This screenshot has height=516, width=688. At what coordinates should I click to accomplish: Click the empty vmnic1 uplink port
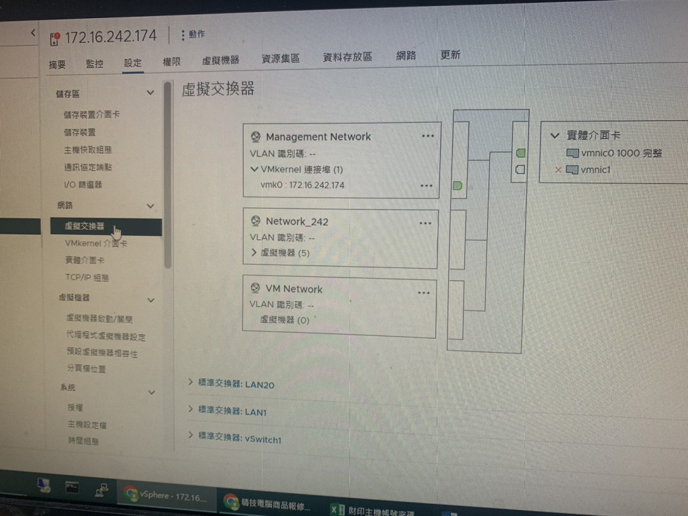tap(520, 169)
